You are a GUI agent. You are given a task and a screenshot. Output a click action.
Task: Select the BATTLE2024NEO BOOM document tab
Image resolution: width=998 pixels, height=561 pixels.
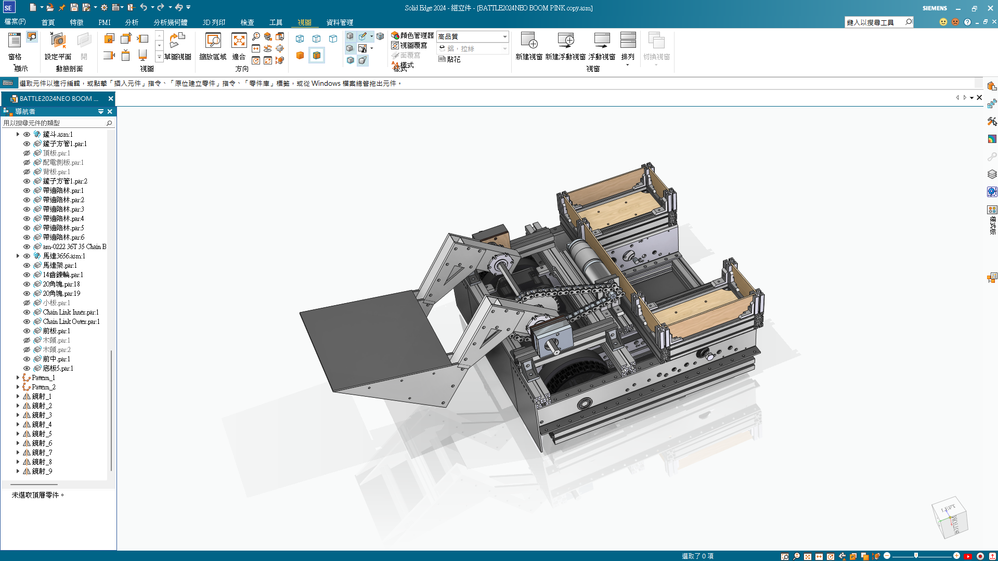(x=59, y=99)
